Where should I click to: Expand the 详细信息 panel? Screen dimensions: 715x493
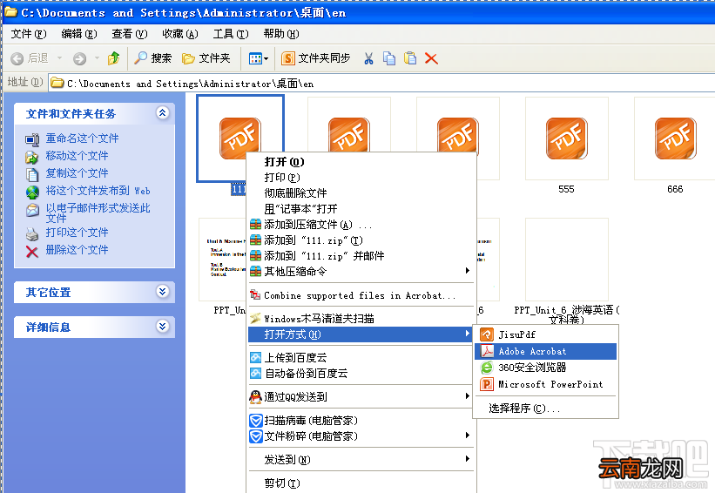coord(162,326)
